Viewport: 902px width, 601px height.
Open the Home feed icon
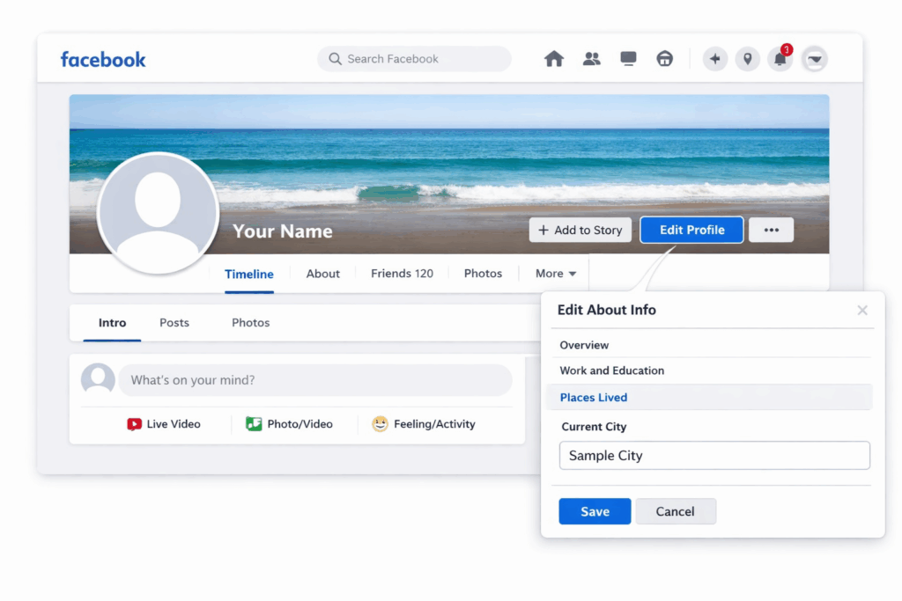point(554,58)
